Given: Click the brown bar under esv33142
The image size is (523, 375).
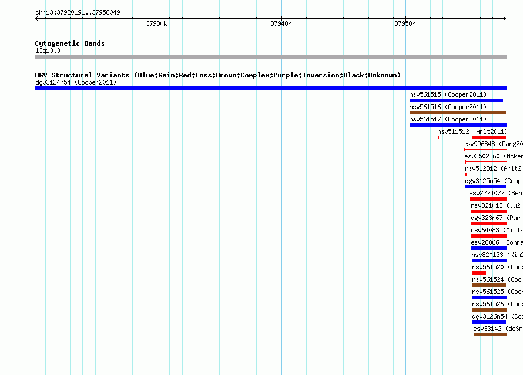Looking at the screenshot, I should coord(490,335).
